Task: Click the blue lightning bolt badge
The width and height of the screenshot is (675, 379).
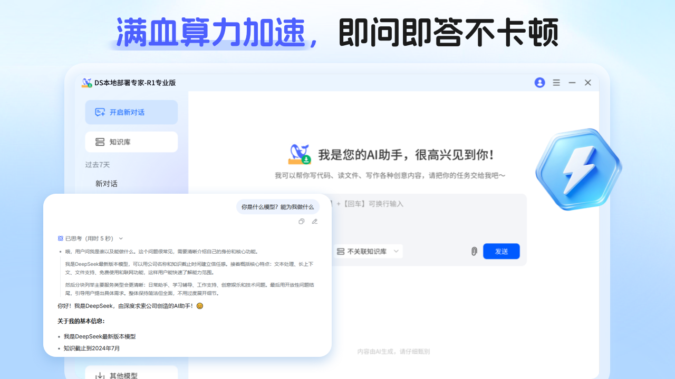Action: coord(578,168)
